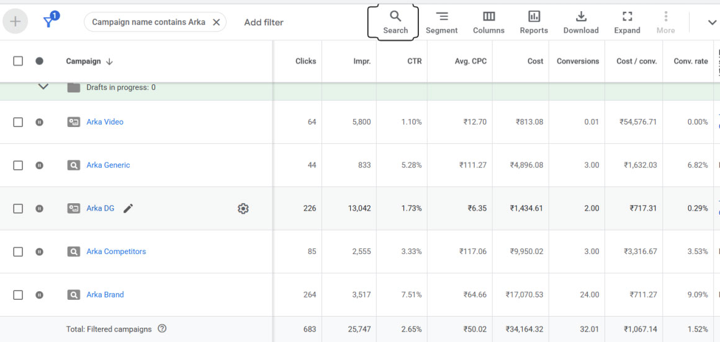Screen dimensions: 720x342
Task: Select the Arka Brand row checkbox
Action: coord(18,295)
